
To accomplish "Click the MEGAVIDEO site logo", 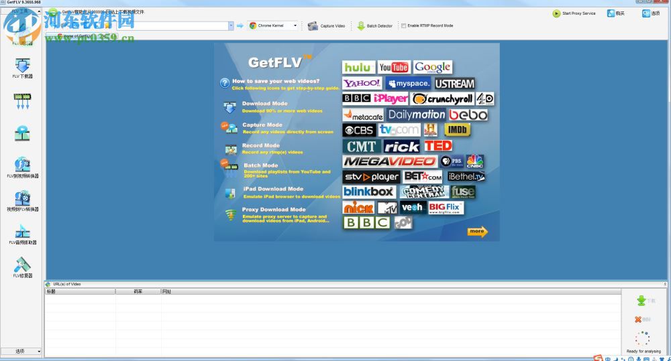I will [x=390, y=161].
